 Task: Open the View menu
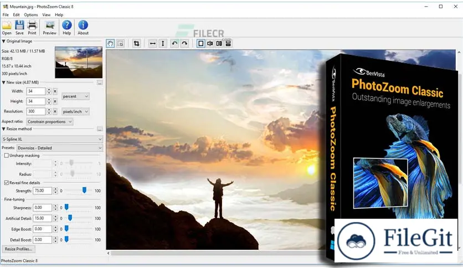(47, 15)
